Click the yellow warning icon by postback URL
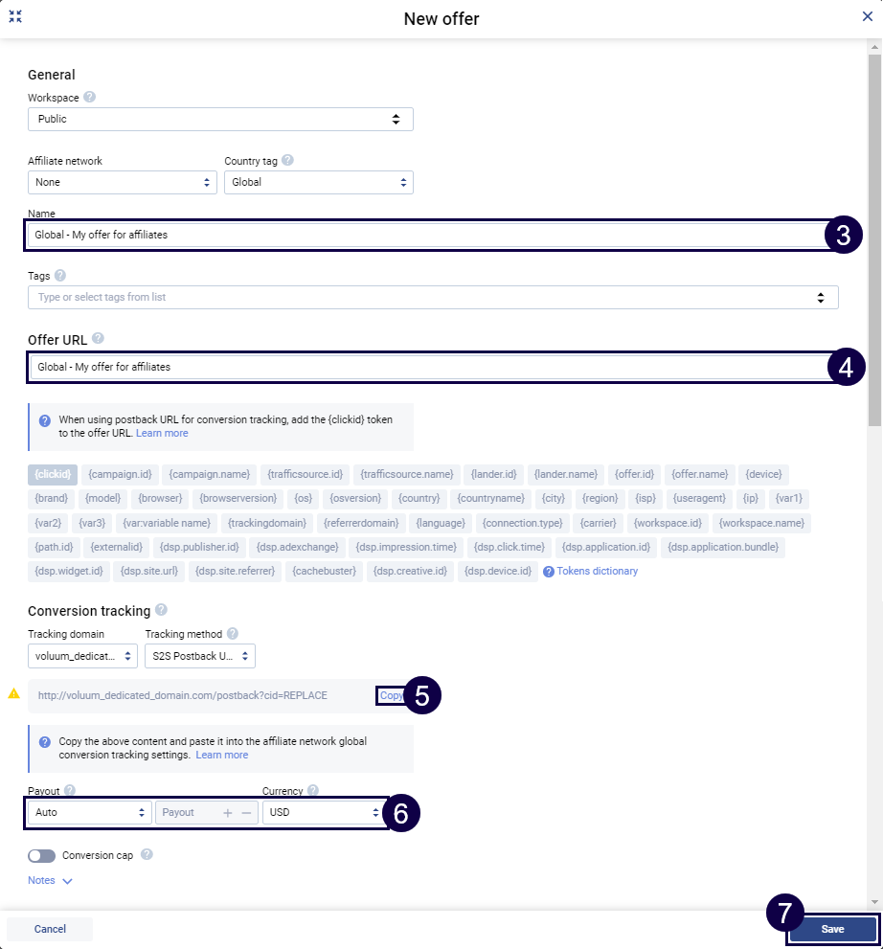This screenshot has width=883, height=949. coord(13,694)
